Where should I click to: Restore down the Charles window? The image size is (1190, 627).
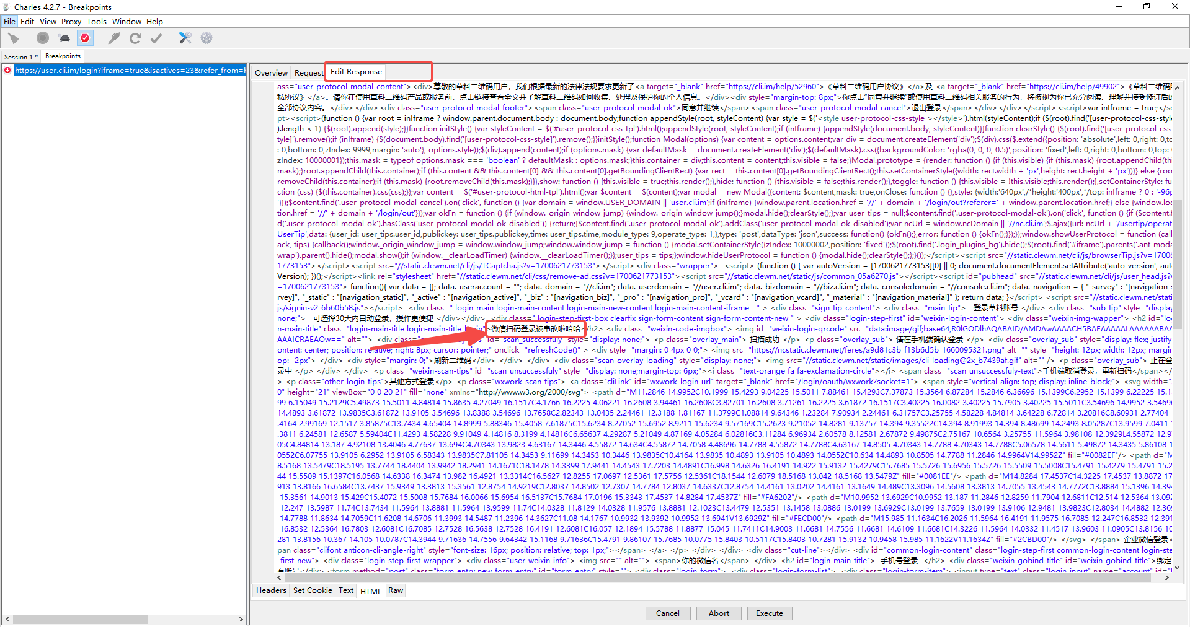point(1147,7)
